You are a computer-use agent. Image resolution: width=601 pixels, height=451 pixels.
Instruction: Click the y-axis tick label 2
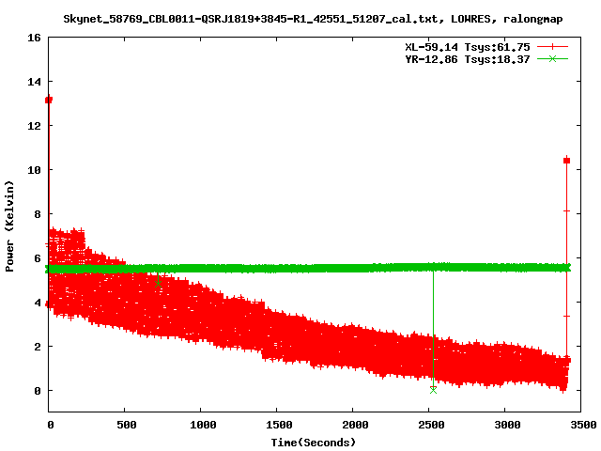tap(38, 347)
